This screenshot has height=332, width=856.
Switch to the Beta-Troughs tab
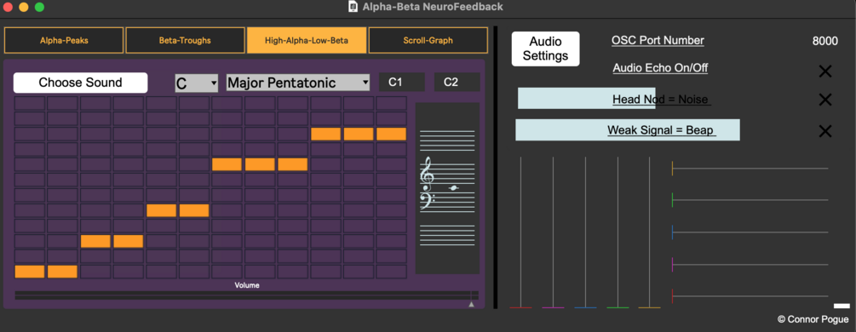(185, 40)
